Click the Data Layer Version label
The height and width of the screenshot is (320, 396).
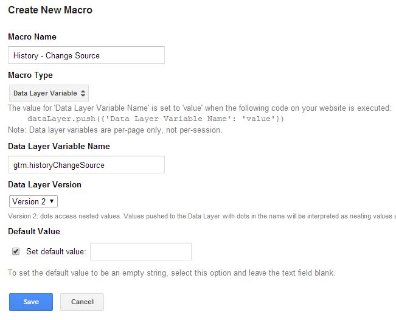coord(44,184)
